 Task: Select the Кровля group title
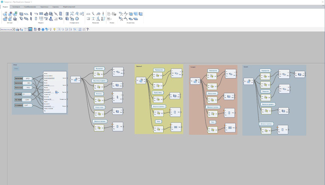(246, 67)
